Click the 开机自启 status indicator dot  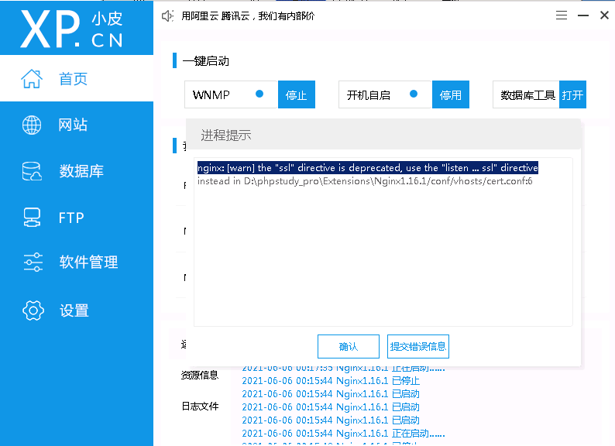click(414, 94)
